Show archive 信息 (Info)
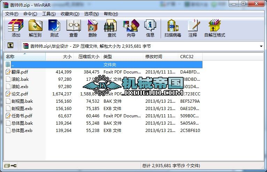Viewport: 267px width, 172px height. point(150,29)
